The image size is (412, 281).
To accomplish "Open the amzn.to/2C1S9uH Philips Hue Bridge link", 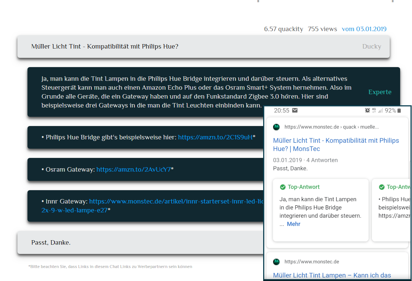I will [x=215, y=137].
